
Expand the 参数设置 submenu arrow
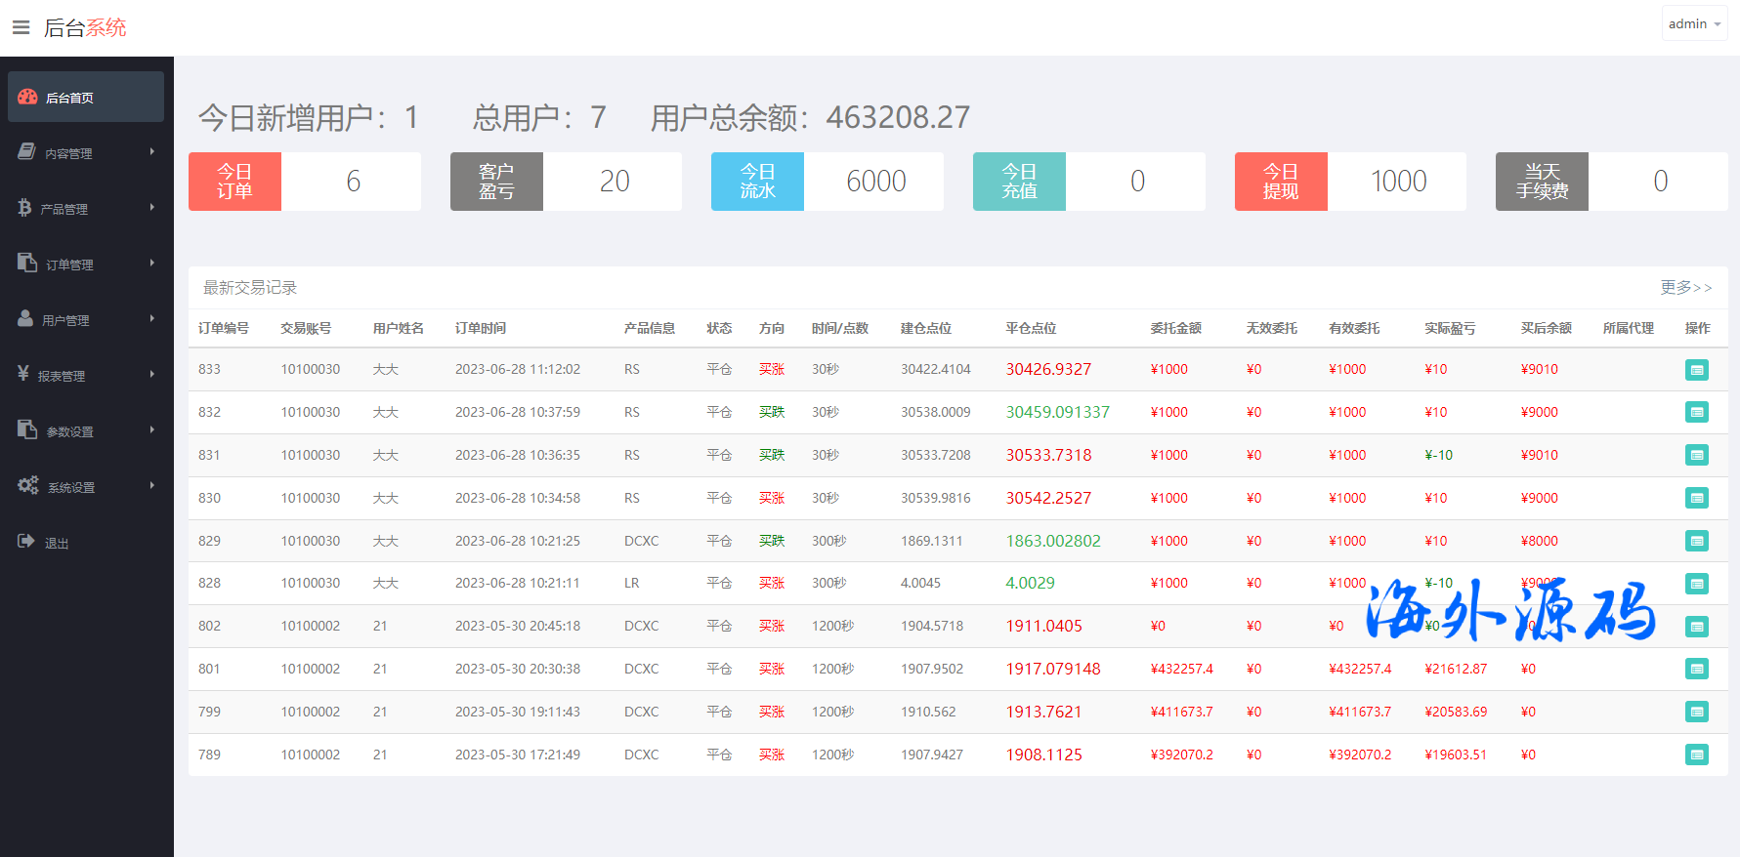pyautogui.click(x=152, y=430)
